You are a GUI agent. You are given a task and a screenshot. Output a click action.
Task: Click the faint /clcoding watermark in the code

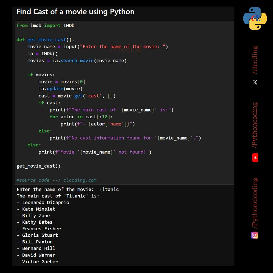(126, 50)
